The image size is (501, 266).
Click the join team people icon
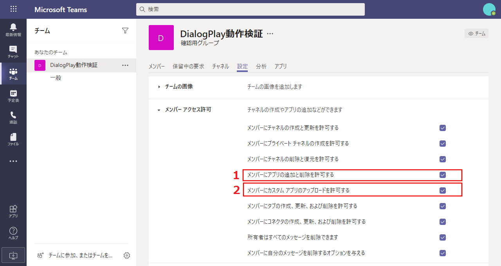click(40, 255)
